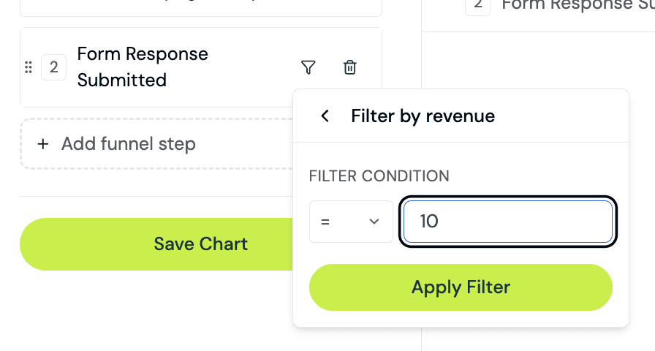Open filter options for Form Response Submitted step
This screenshot has width=655, height=351.
[308, 67]
